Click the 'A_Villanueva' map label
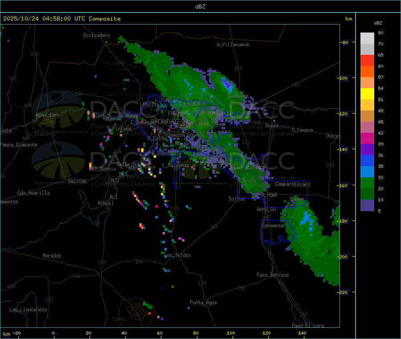This screenshot has height=339, width=401. pyautogui.click(x=233, y=45)
